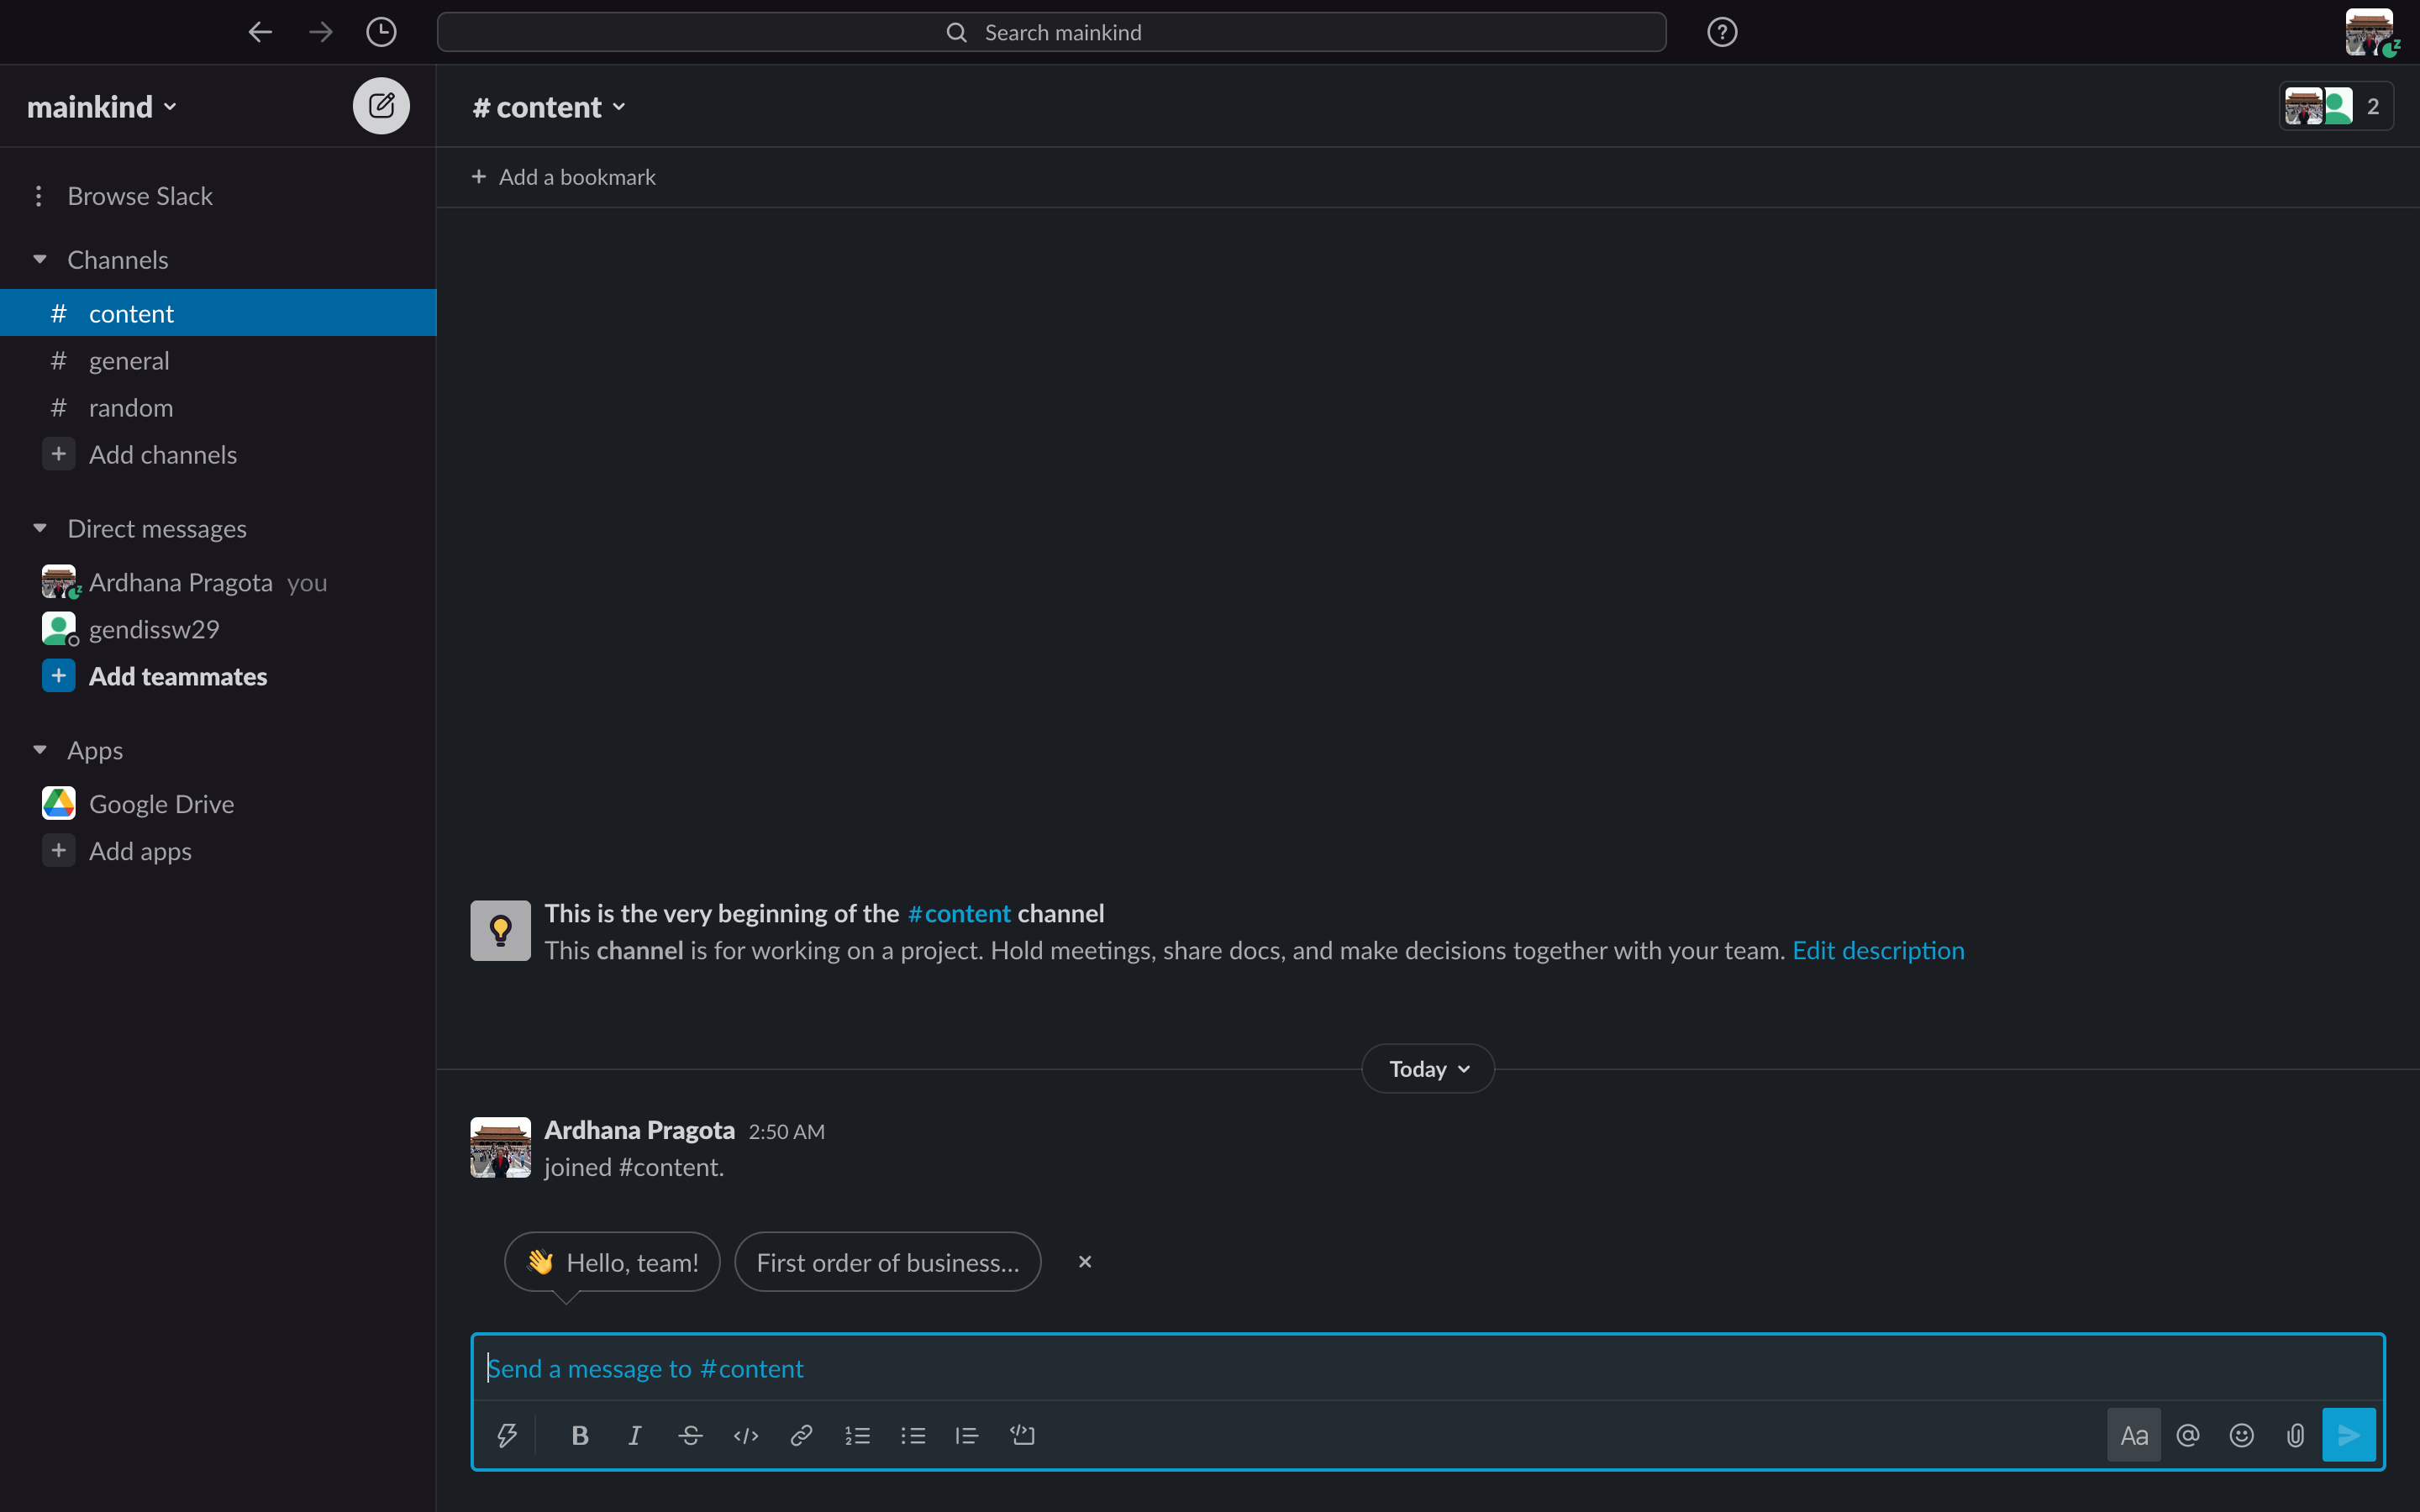Click Ardhana Pragota name in message
This screenshot has width=2420, height=1512.
(x=639, y=1129)
